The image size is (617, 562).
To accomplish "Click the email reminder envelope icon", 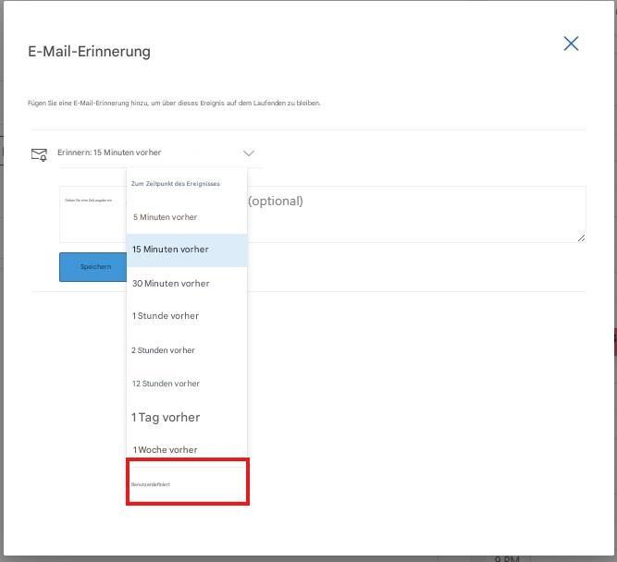I will tap(39, 154).
